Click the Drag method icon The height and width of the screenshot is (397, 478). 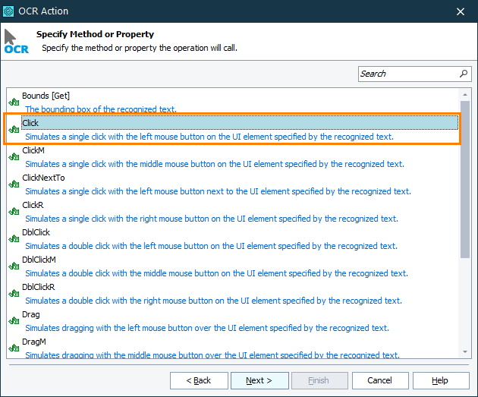14,320
